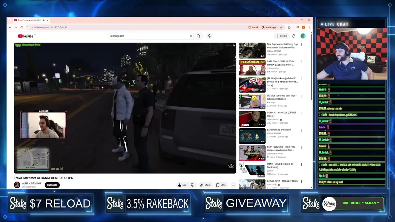This screenshot has width=395, height=222.
Task: Open Sabri Fejzullahu Moj e mira video
Action: 281,149
